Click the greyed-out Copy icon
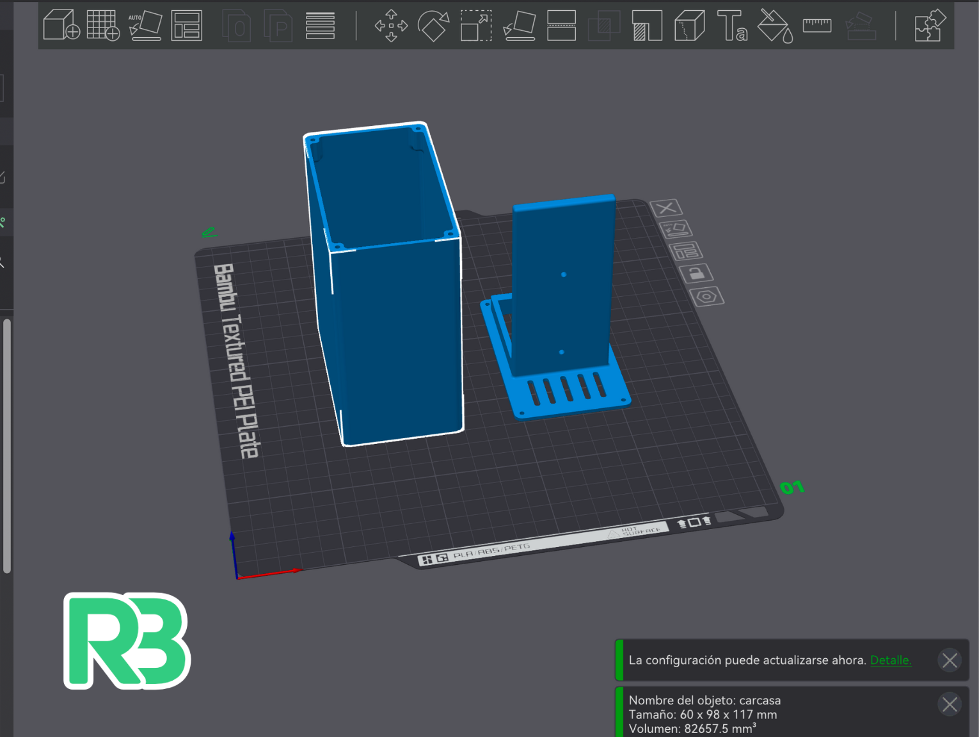The image size is (979, 737). click(236, 26)
